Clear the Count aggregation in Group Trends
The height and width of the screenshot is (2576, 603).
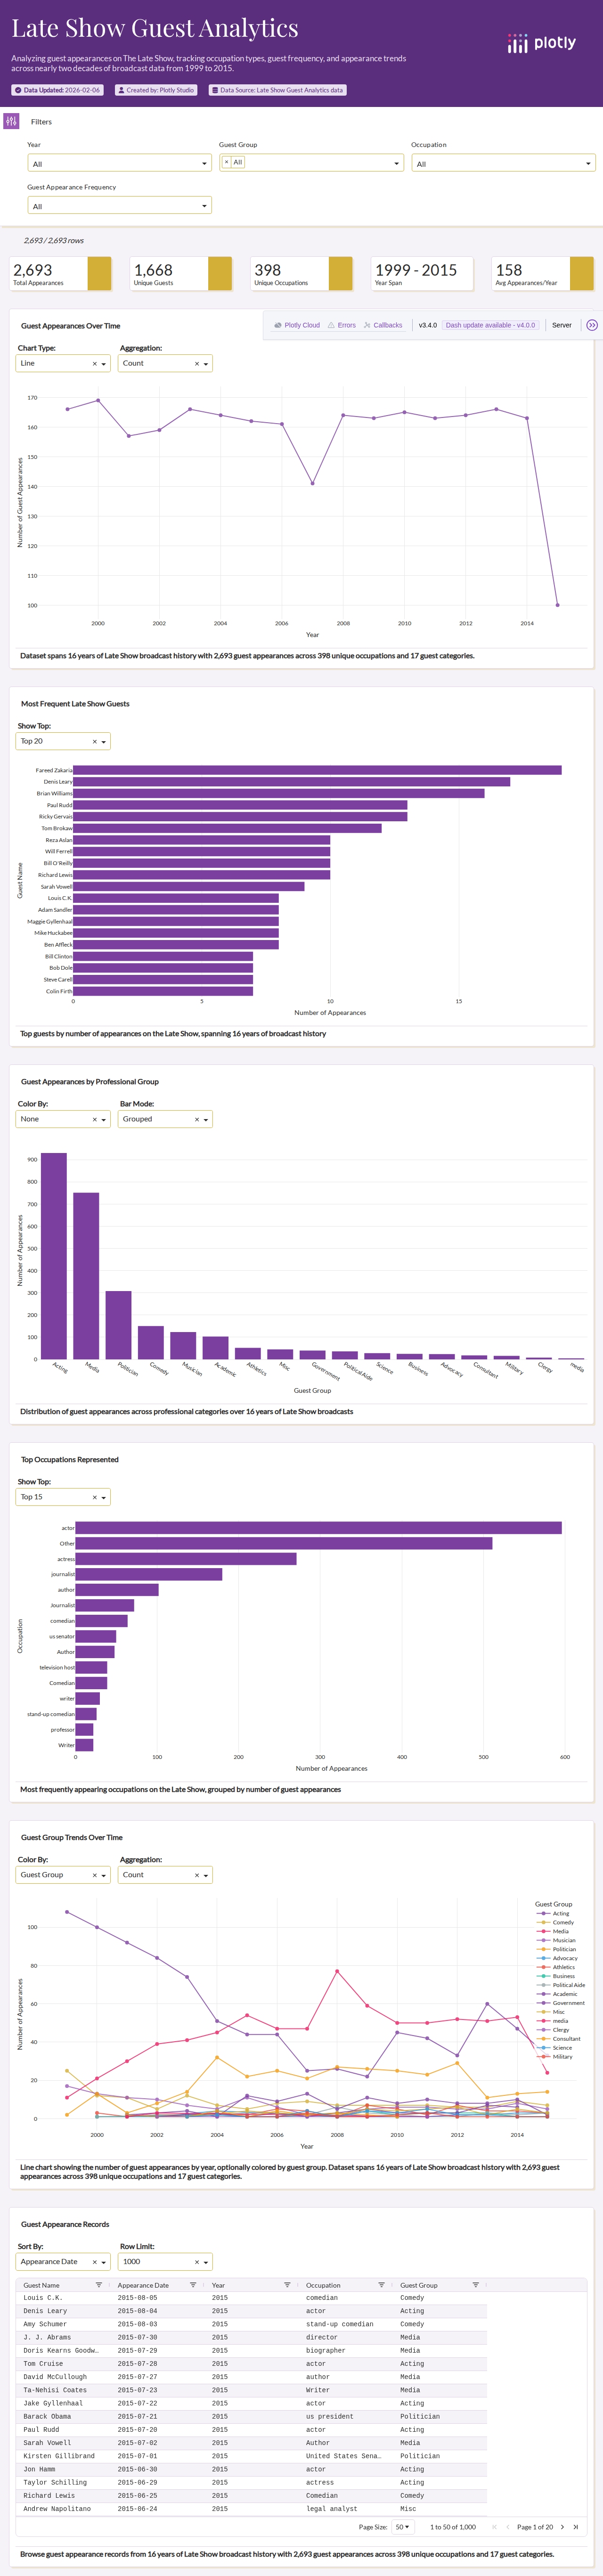point(196,1875)
